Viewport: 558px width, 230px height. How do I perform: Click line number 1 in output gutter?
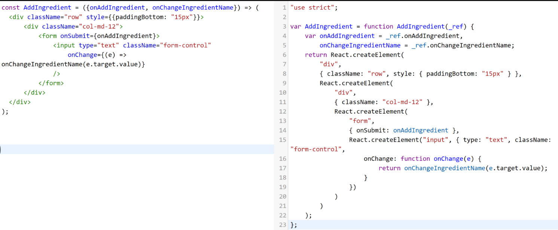[x=284, y=7]
